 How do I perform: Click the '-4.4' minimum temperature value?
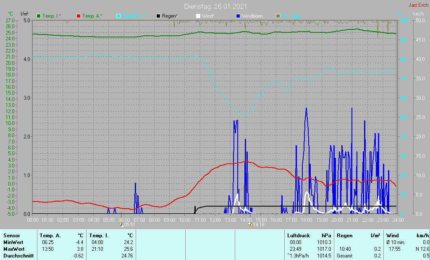(x=79, y=242)
